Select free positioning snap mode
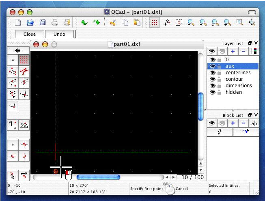 pos(13,60)
